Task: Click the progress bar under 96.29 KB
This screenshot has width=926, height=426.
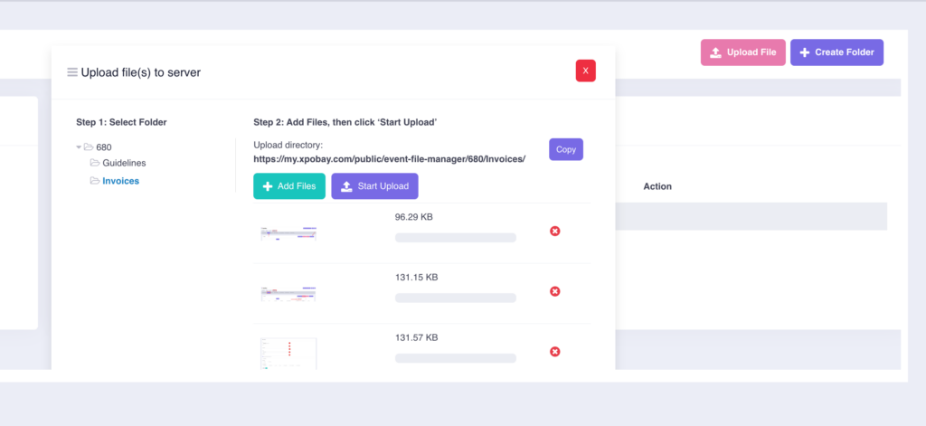Action: [x=456, y=238]
